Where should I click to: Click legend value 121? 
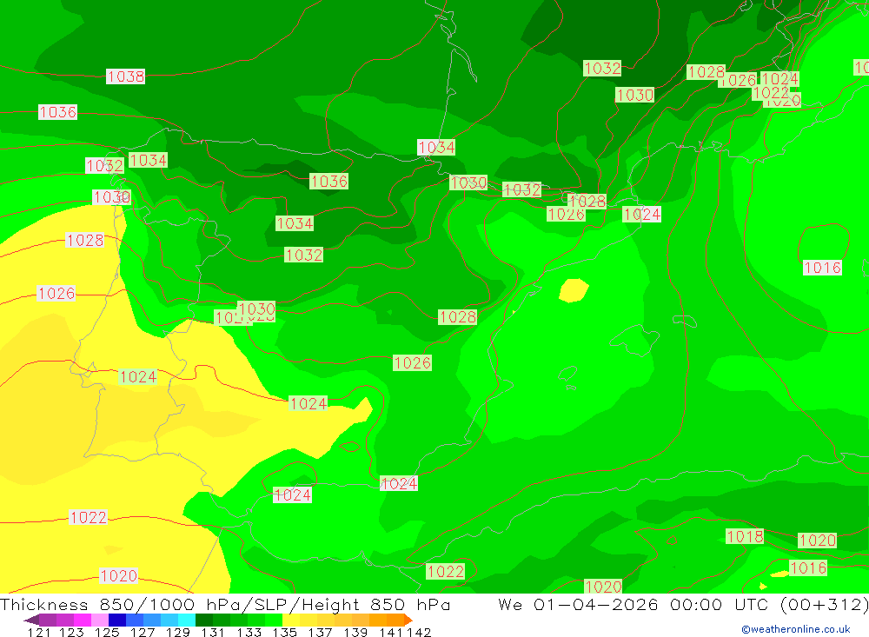coord(39,632)
